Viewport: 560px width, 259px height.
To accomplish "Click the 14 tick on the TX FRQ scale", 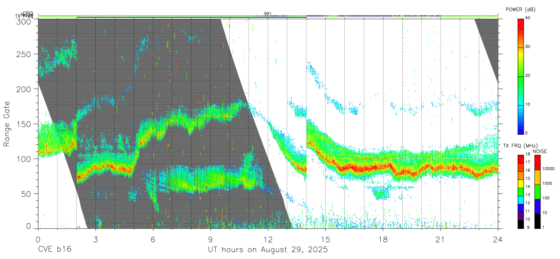I will 528,187.
